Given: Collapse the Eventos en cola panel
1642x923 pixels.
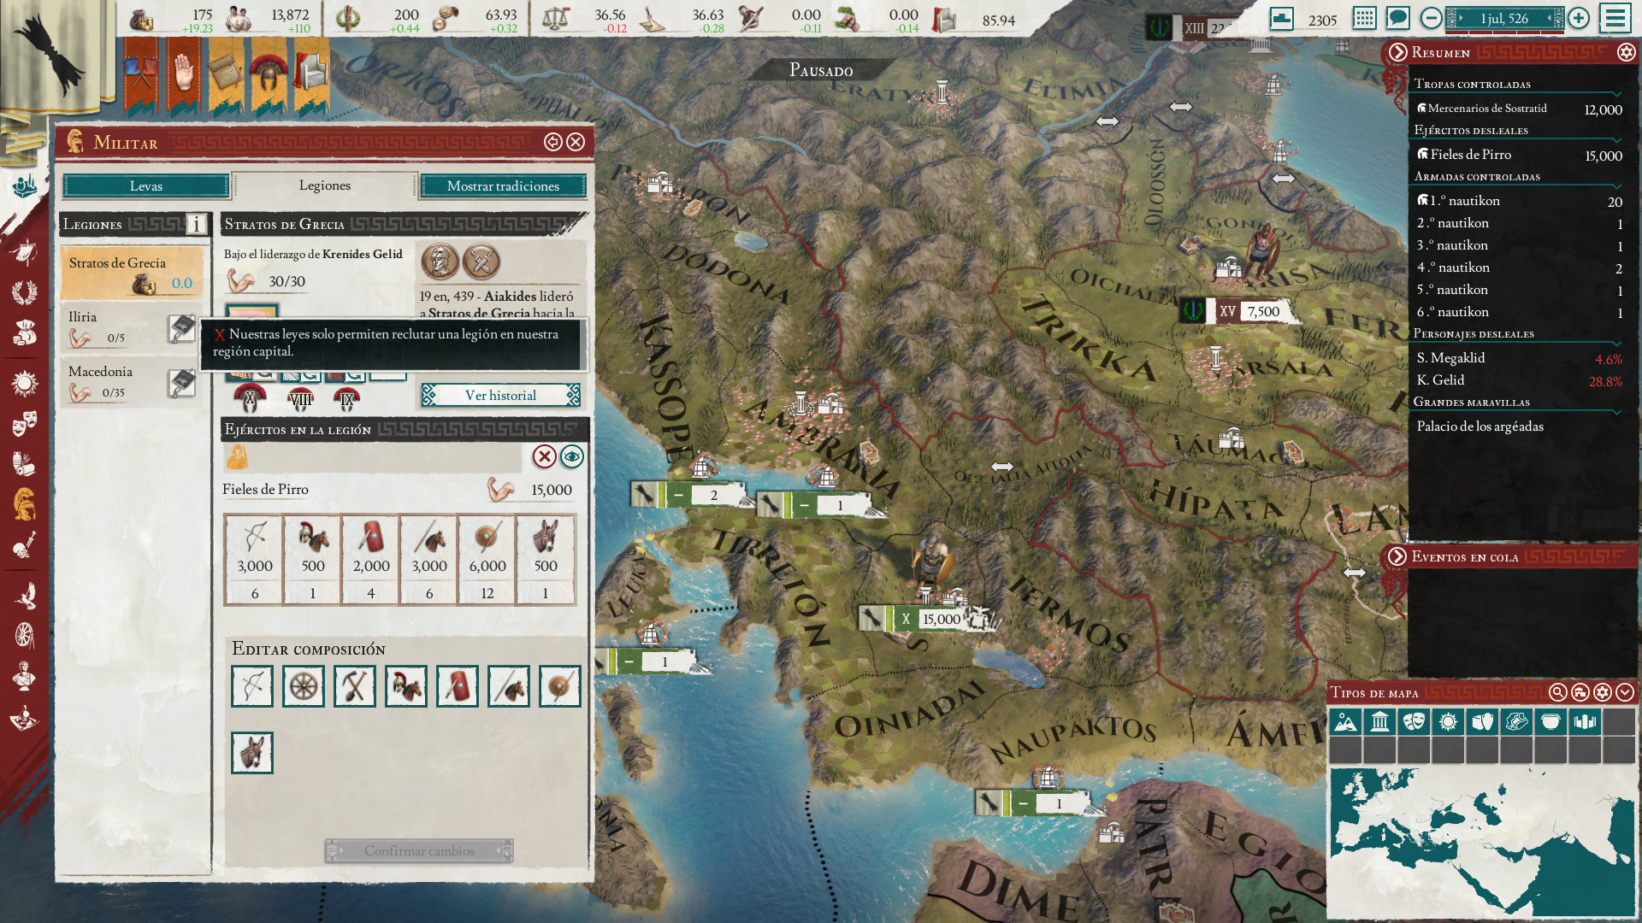Looking at the screenshot, I should pyautogui.click(x=1397, y=556).
